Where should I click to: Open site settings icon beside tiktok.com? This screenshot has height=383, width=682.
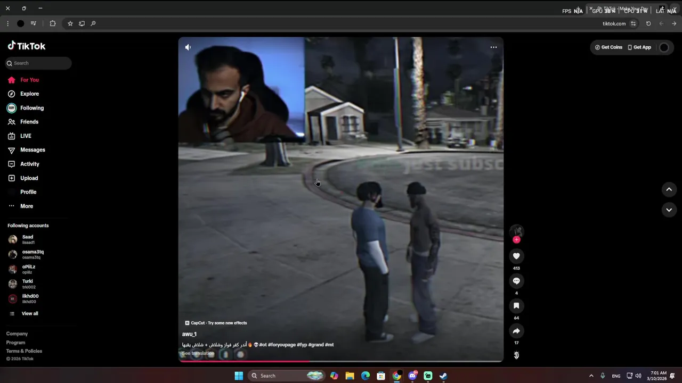[x=633, y=23]
